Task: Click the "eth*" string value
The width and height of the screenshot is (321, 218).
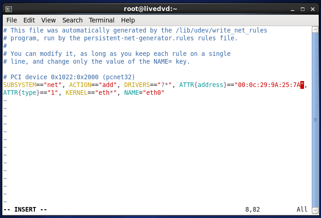Action: 106,93
